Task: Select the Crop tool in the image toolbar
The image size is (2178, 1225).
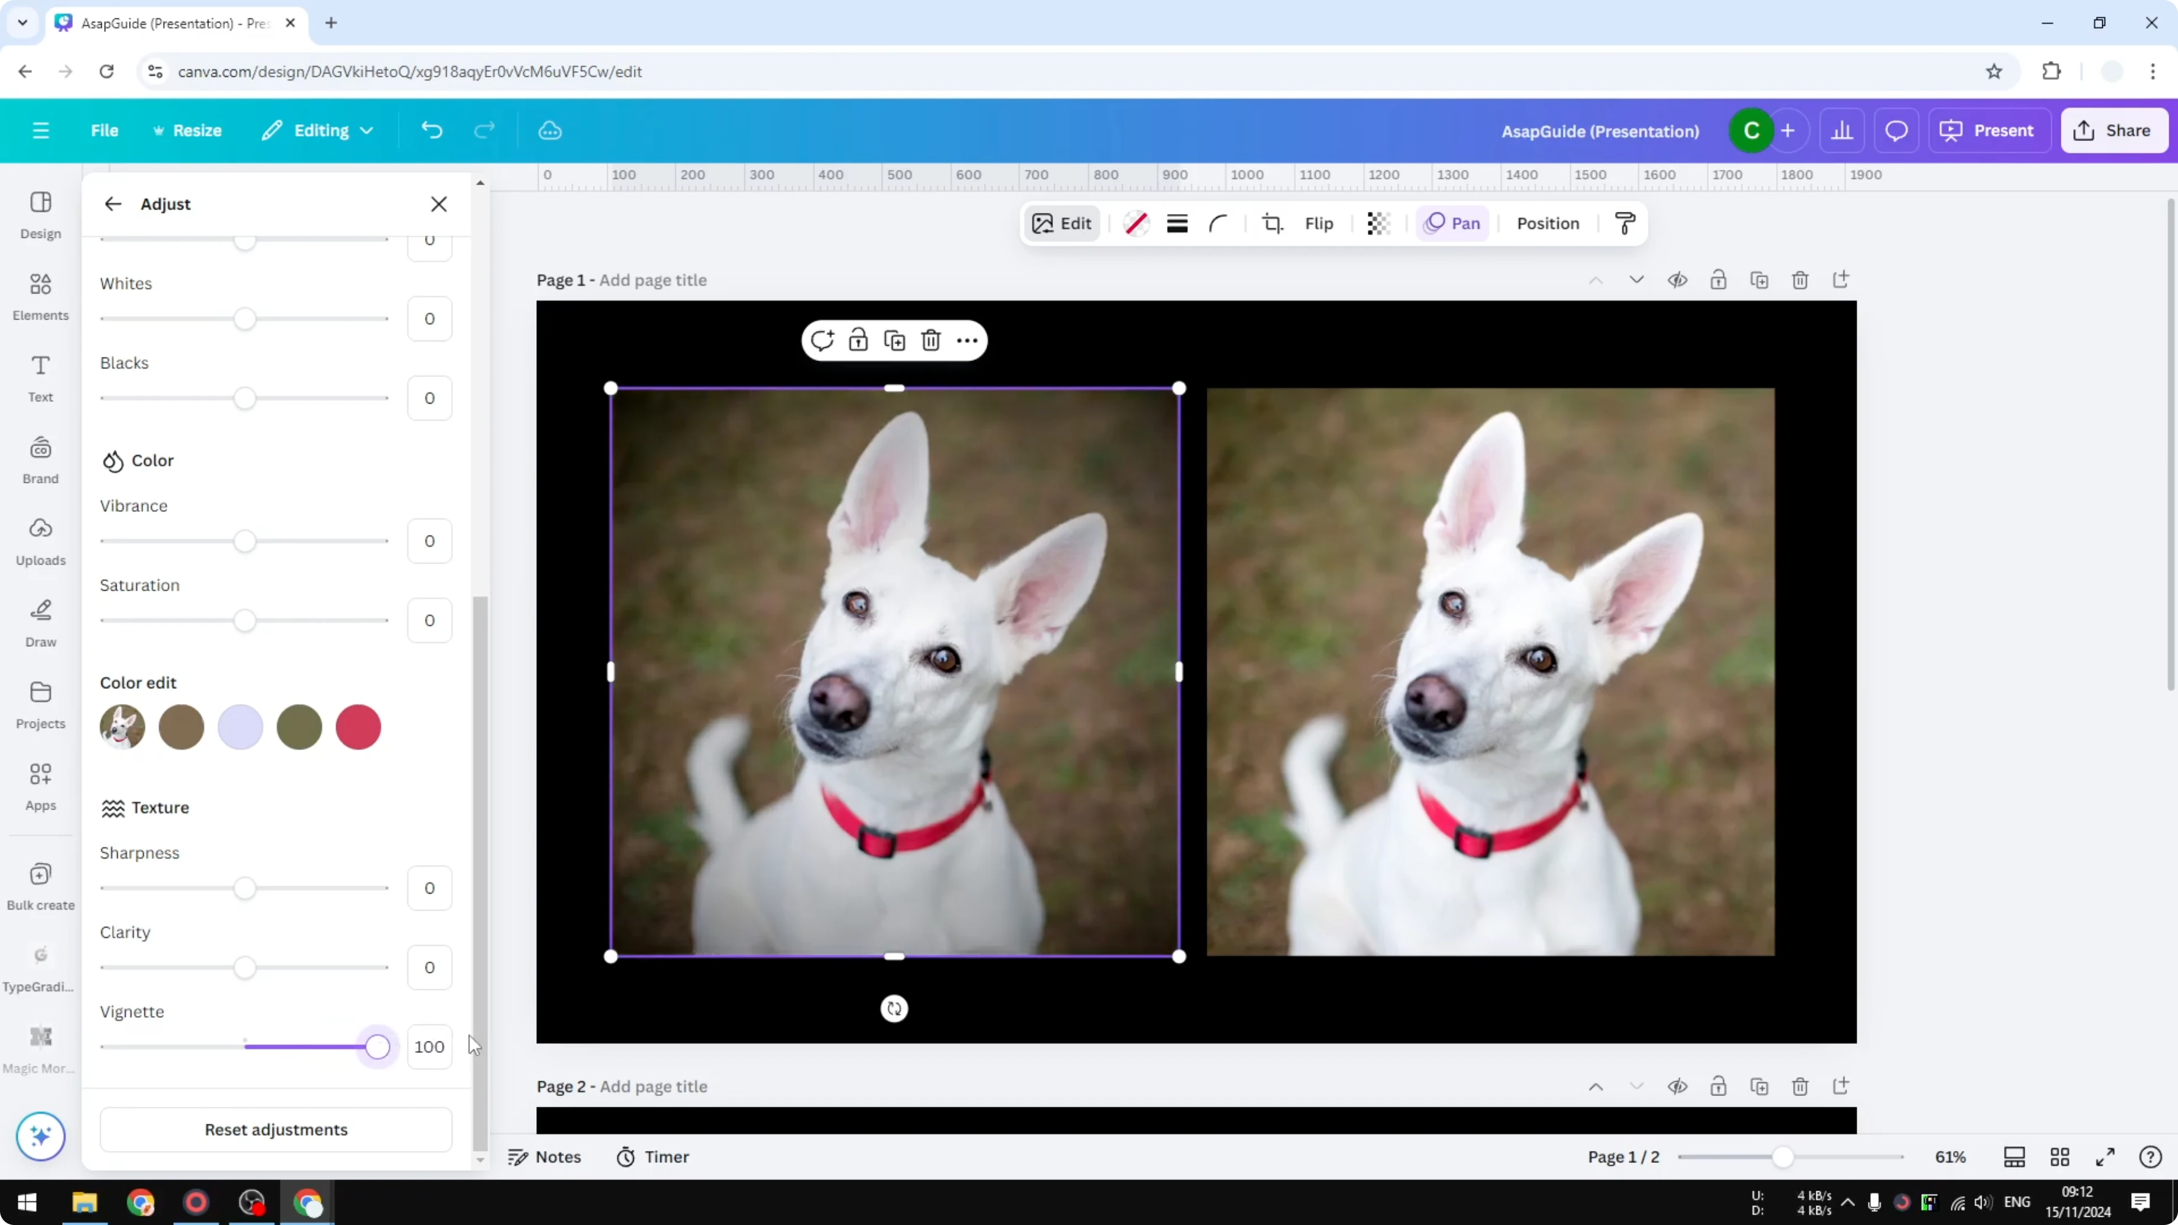Action: click(x=1272, y=223)
